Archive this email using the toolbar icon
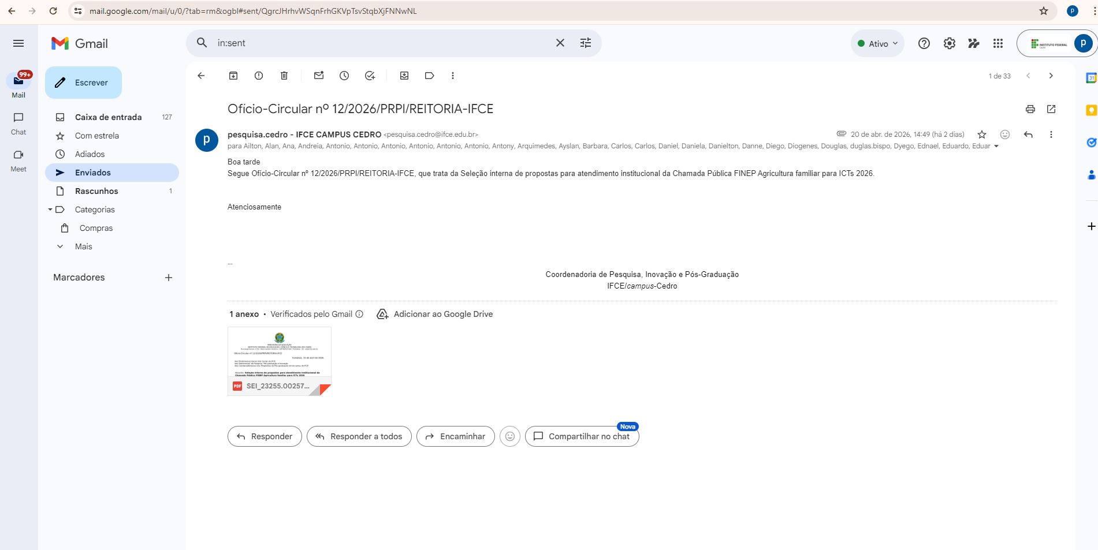This screenshot has width=1098, height=550. click(x=233, y=76)
